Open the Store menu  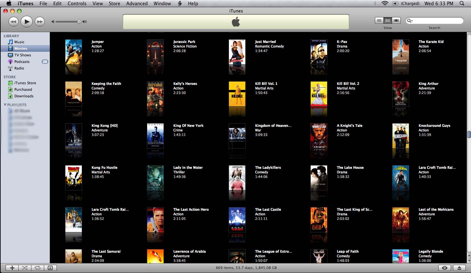[x=114, y=3]
